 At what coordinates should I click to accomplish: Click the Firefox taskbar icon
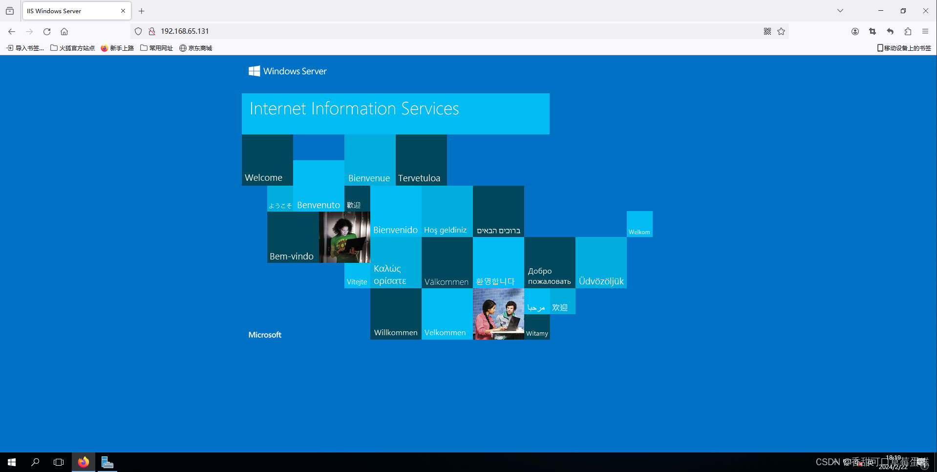84,462
